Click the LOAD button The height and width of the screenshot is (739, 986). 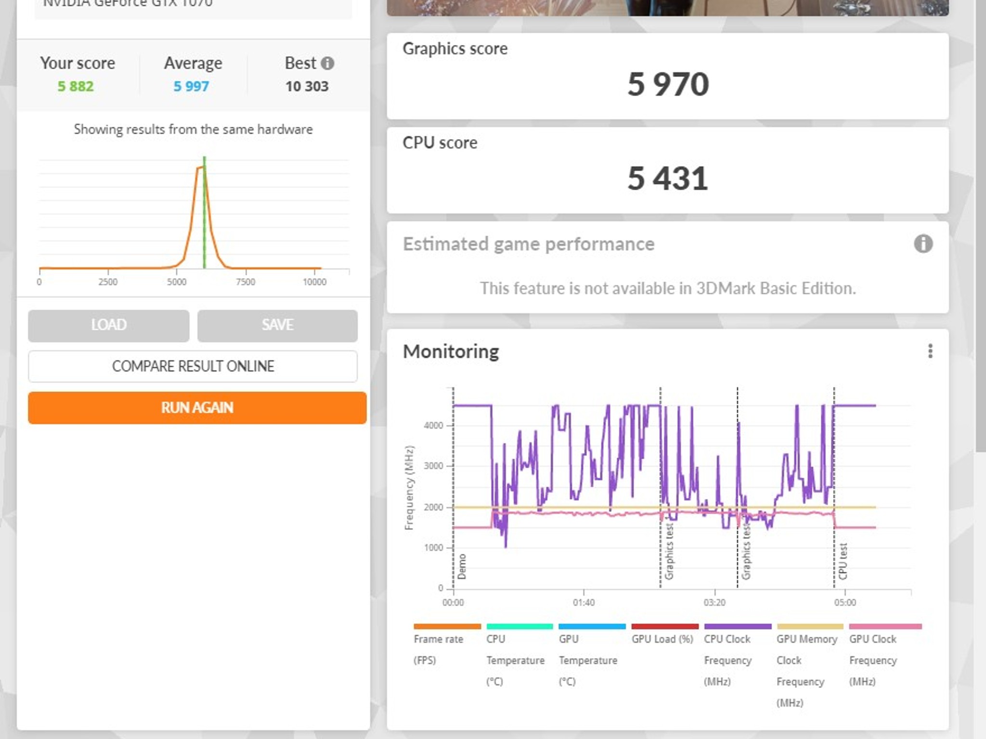click(x=108, y=325)
